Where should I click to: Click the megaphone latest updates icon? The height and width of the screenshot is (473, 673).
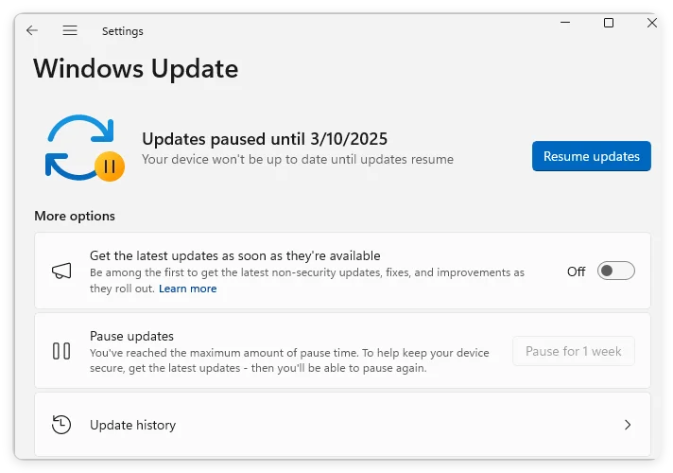(x=61, y=272)
